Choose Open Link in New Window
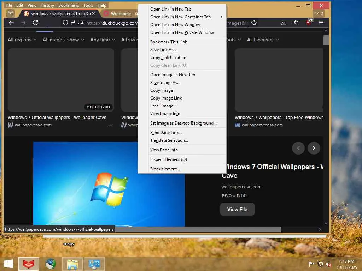The width and height of the screenshot is (362, 271). pos(187,25)
